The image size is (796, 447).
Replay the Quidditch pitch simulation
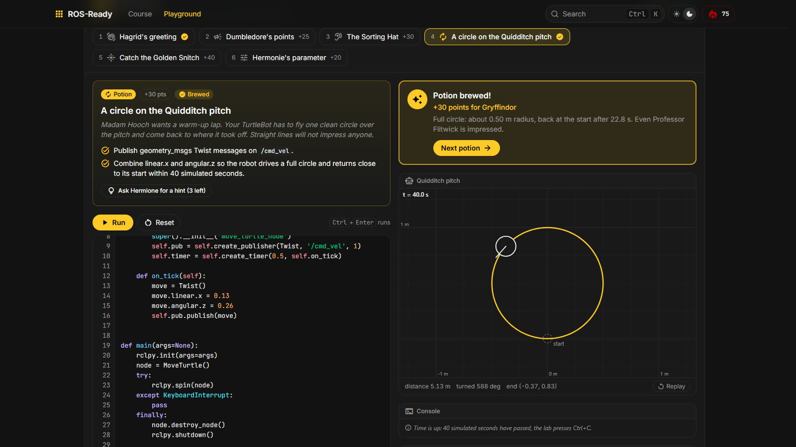click(x=671, y=386)
